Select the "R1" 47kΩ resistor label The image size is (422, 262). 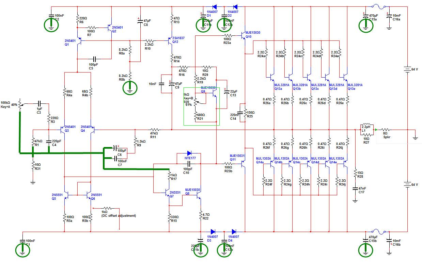pyautogui.click(x=36, y=145)
